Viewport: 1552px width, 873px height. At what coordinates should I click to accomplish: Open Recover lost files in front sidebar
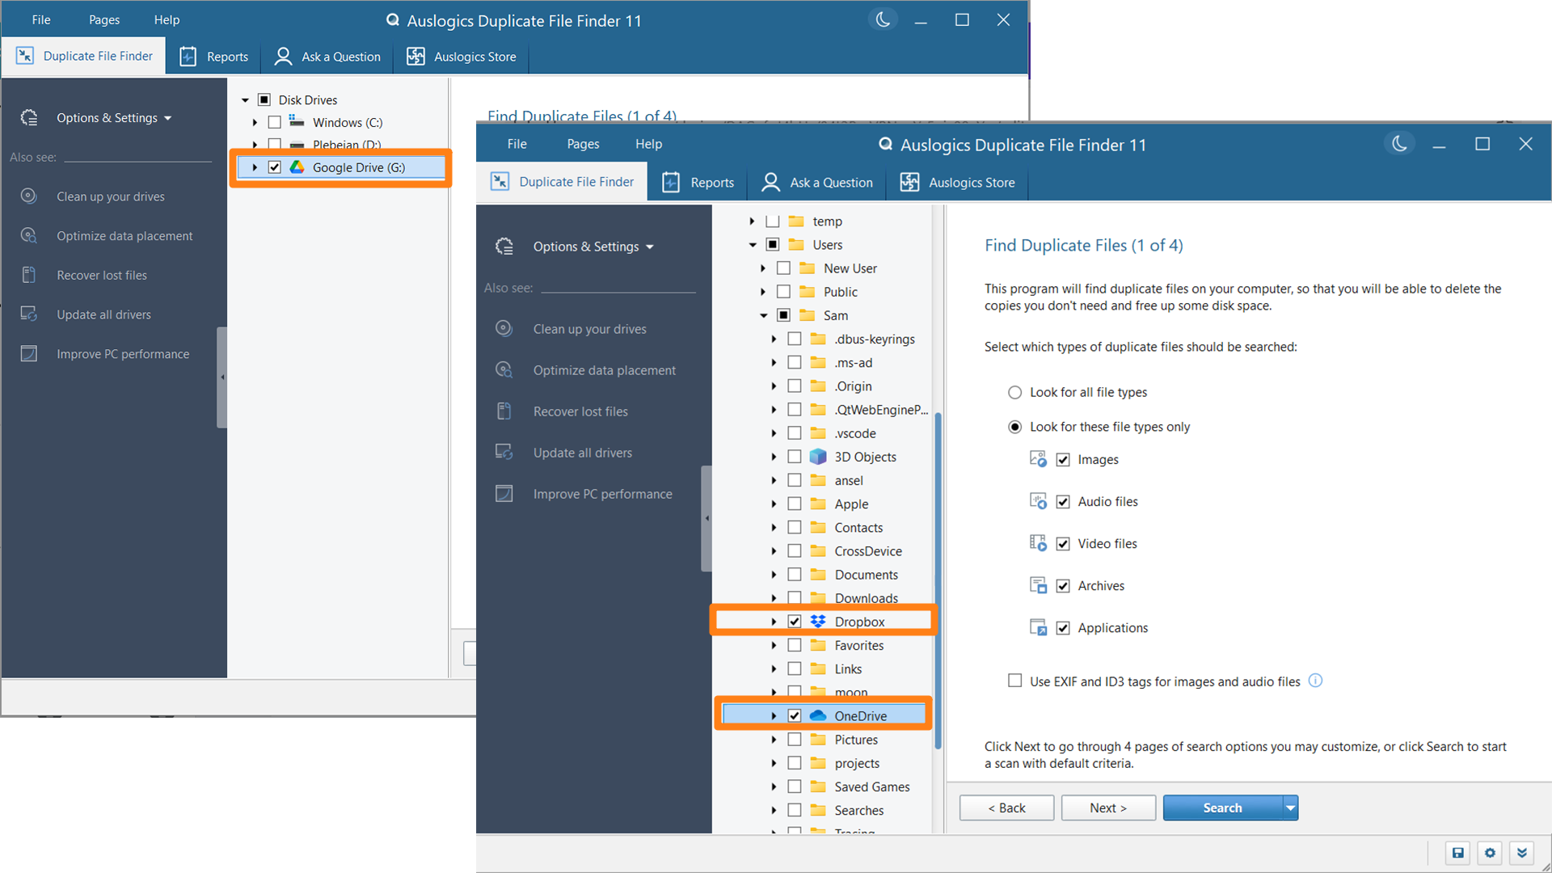point(580,411)
